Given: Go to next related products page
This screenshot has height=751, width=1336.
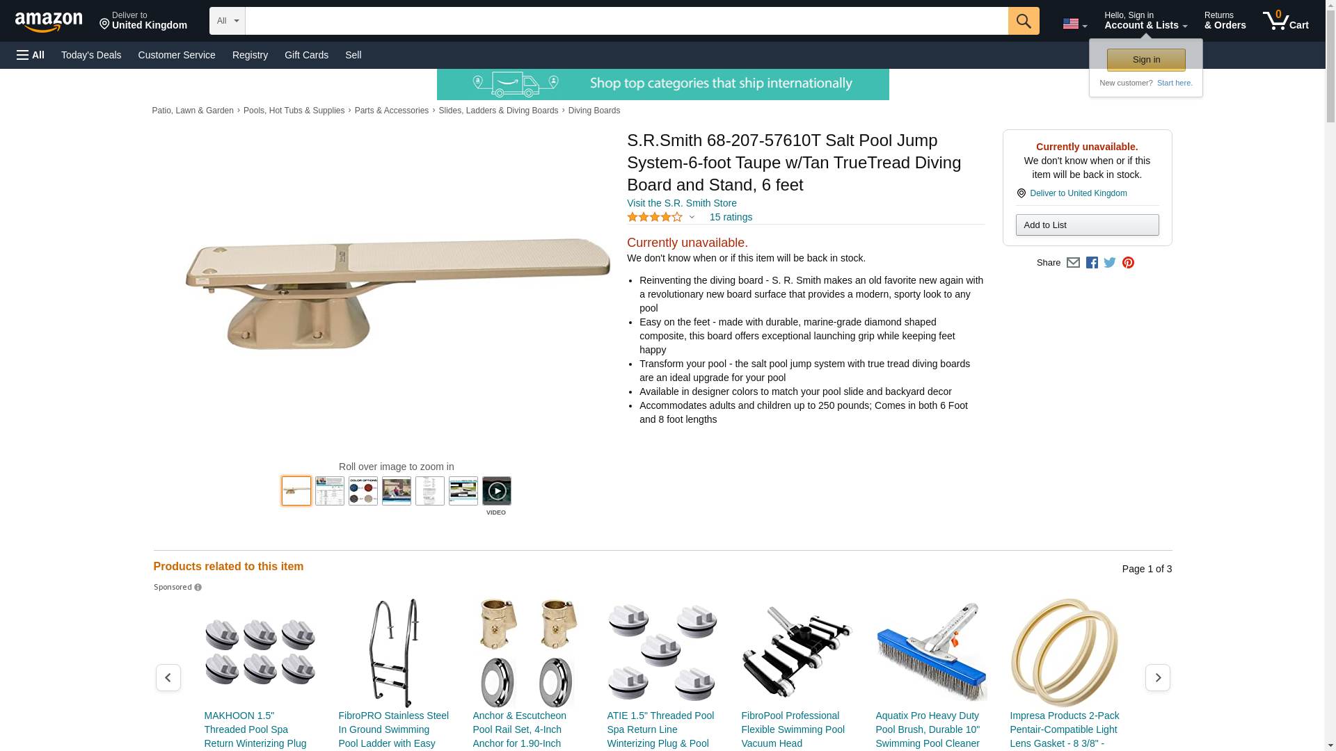Looking at the screenshot, I should 1158,677.
